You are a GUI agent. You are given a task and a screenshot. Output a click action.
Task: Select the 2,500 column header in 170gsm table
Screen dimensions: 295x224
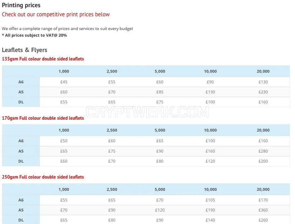pos(112,130)
